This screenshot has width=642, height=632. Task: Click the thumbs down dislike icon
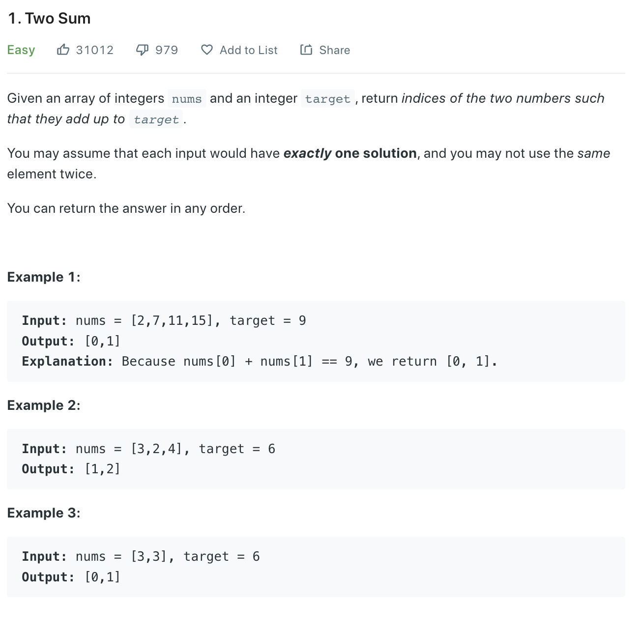point(142,50)
